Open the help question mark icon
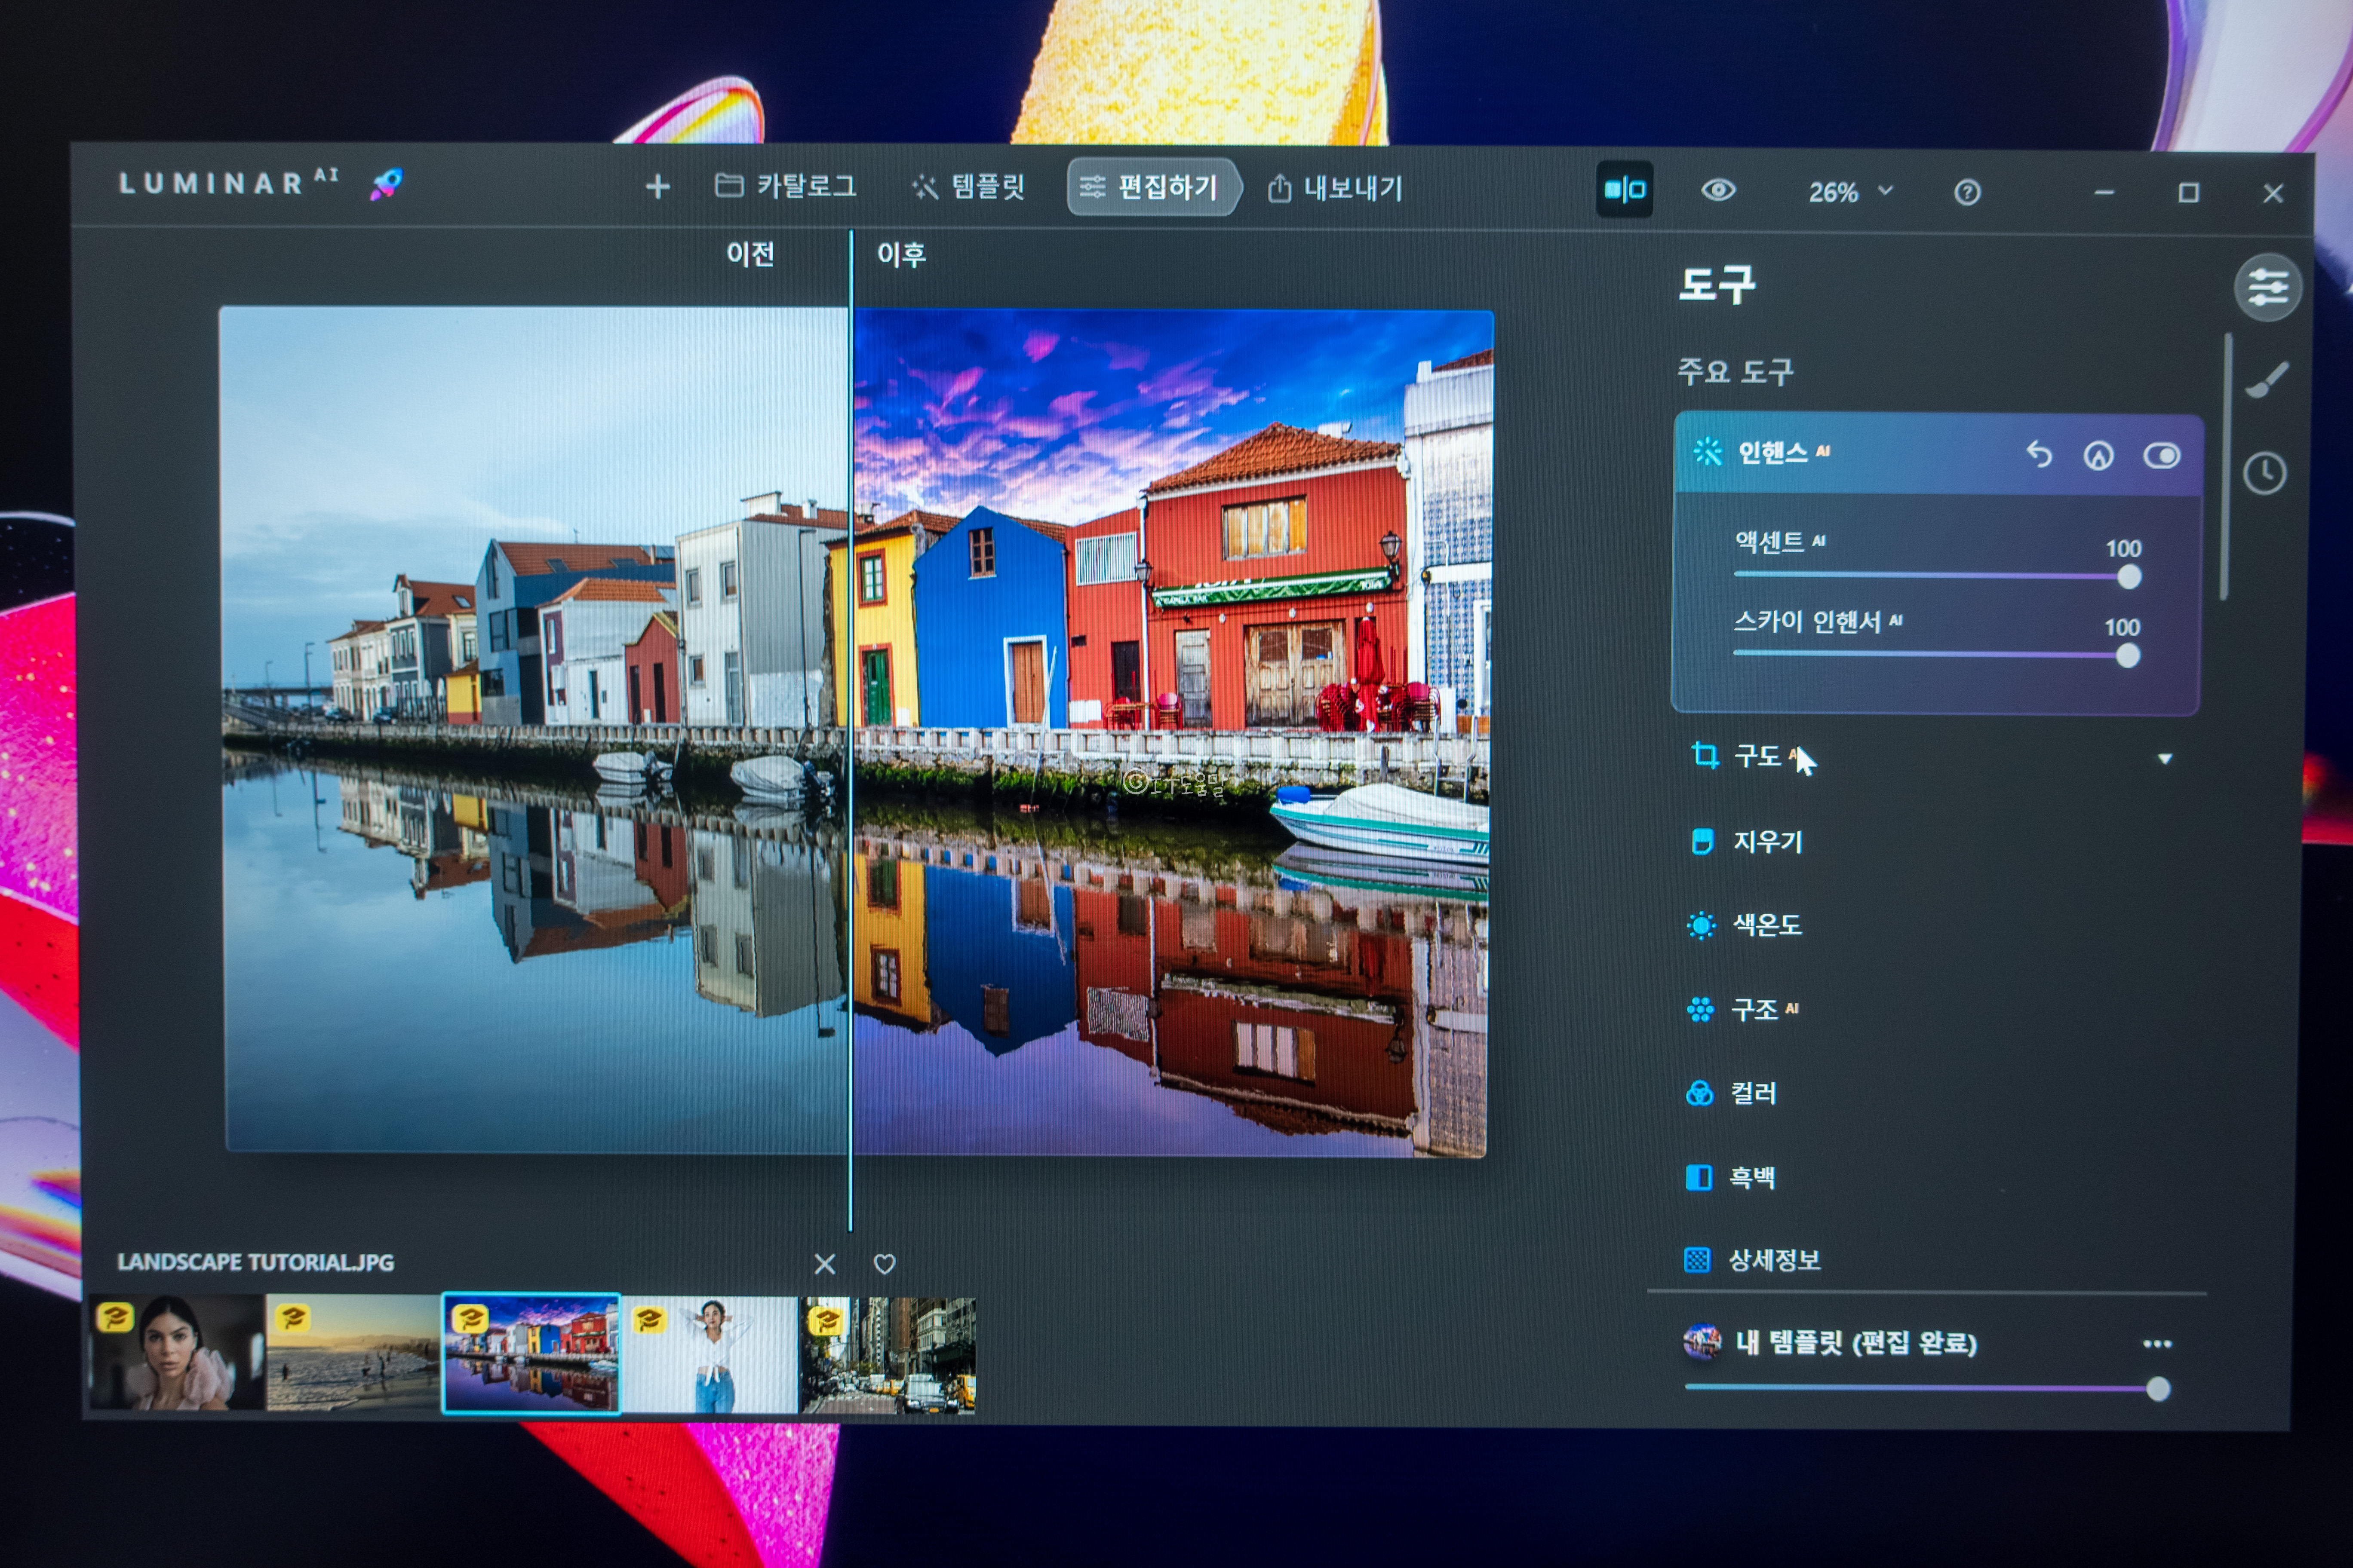The height and width of the screenshot is (1568, 2353). 1966,192
